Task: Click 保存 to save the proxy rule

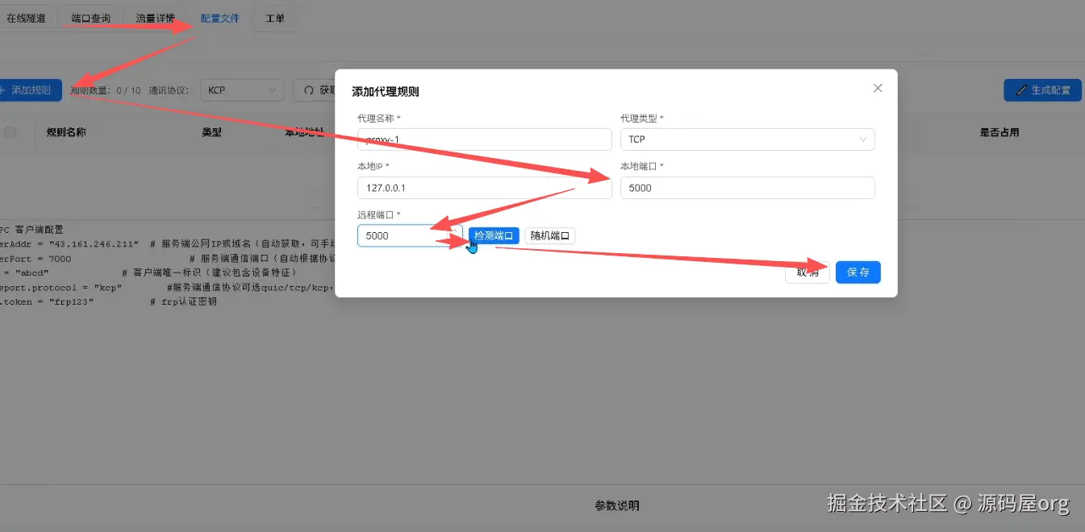Action: tap(858, 272)
